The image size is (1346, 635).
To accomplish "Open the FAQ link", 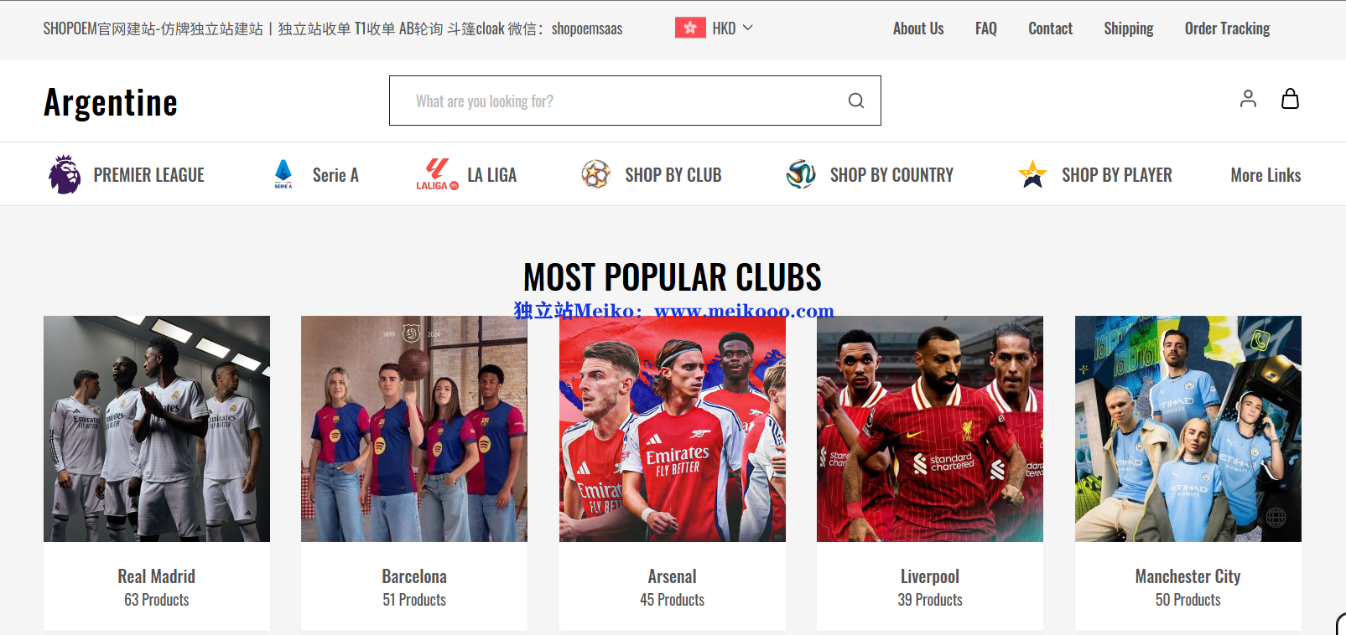I will [x=985, y=28].
